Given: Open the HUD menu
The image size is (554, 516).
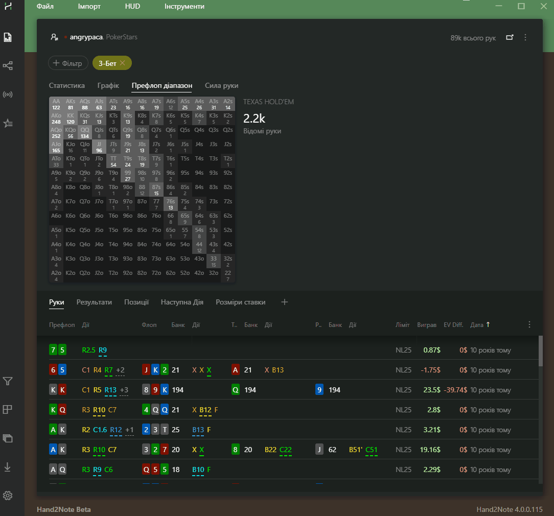Looking at the screenshot, I should click(x=132, y=6).
